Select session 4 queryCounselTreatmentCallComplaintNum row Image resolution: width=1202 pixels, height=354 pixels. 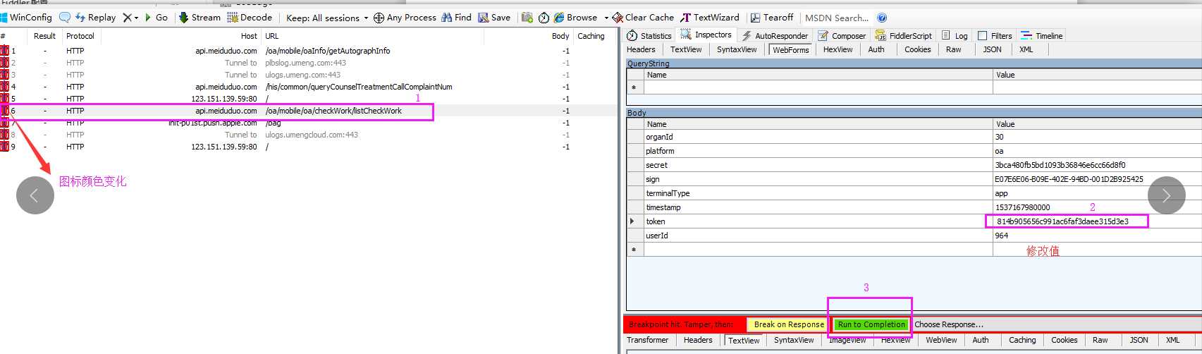(x=308, y=87)
